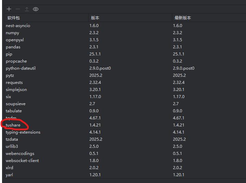Select the openpyxl package
Screen dimensions: 246x183
15,40
